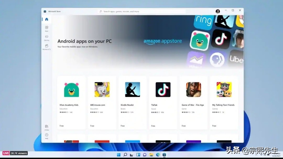Click the amazon appstore logo
This screenshot has width=283, height=159.
pyautogui.click(x=163, y=41)
